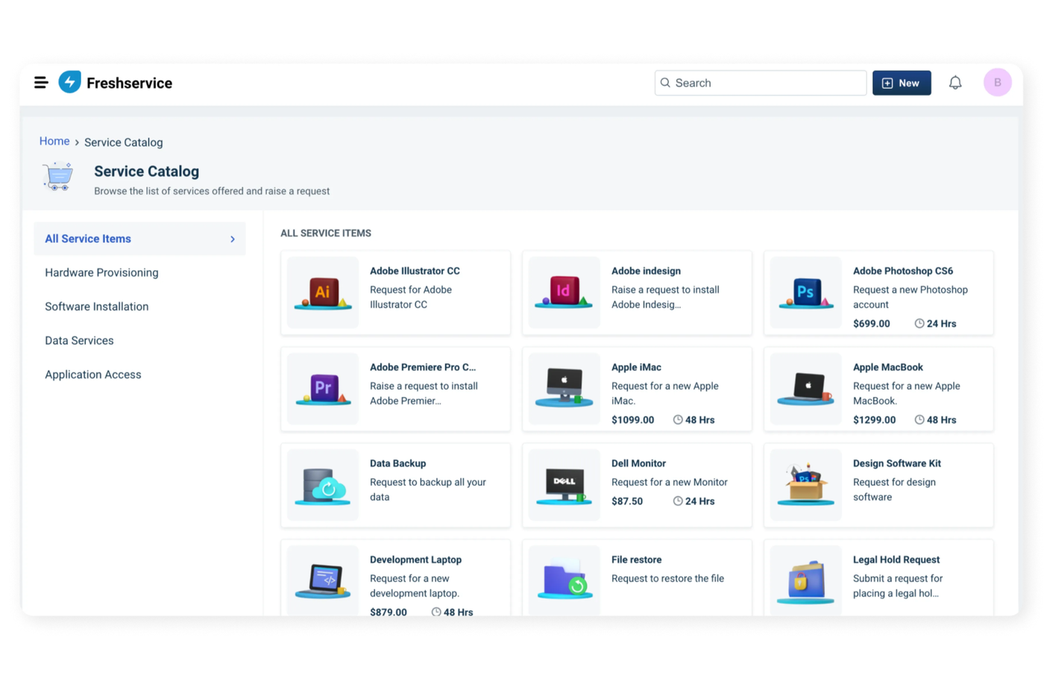Click the Apple iMac image
The image size is (1044, 679).
click(565, 387)
